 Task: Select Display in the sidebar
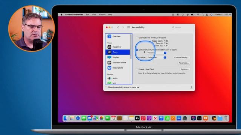[118, 57]
